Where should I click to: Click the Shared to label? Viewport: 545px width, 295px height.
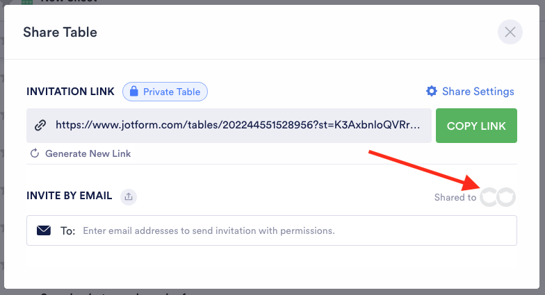[x=455, y=198]
